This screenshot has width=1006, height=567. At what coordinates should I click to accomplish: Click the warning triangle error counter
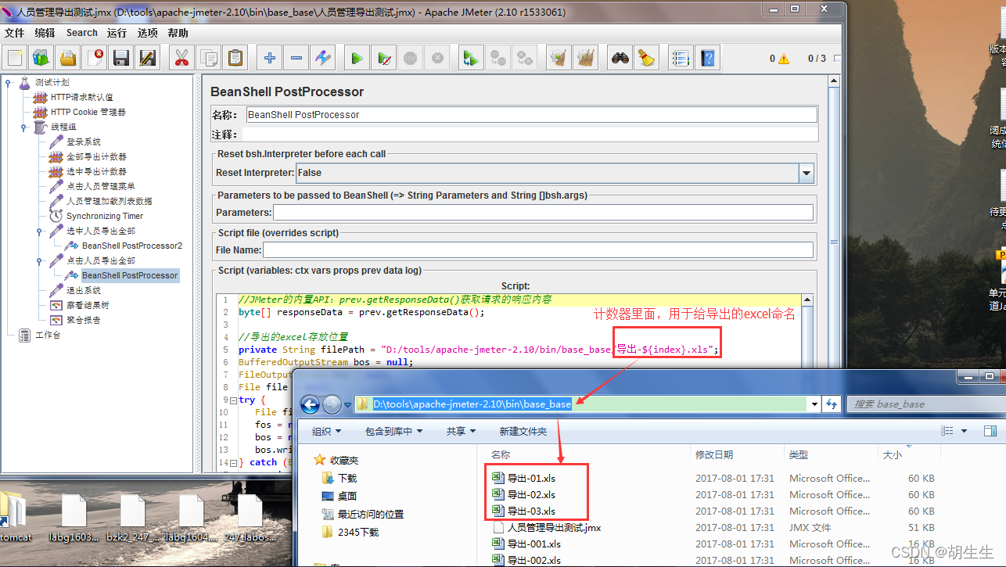click(784, 59)
